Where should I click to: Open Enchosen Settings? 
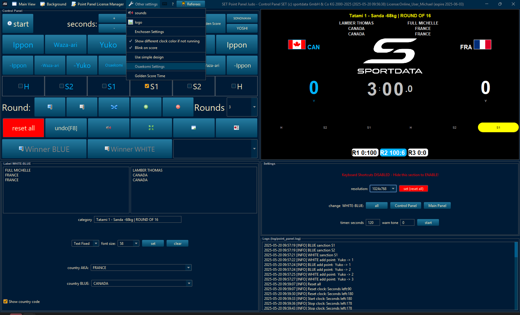166,32
